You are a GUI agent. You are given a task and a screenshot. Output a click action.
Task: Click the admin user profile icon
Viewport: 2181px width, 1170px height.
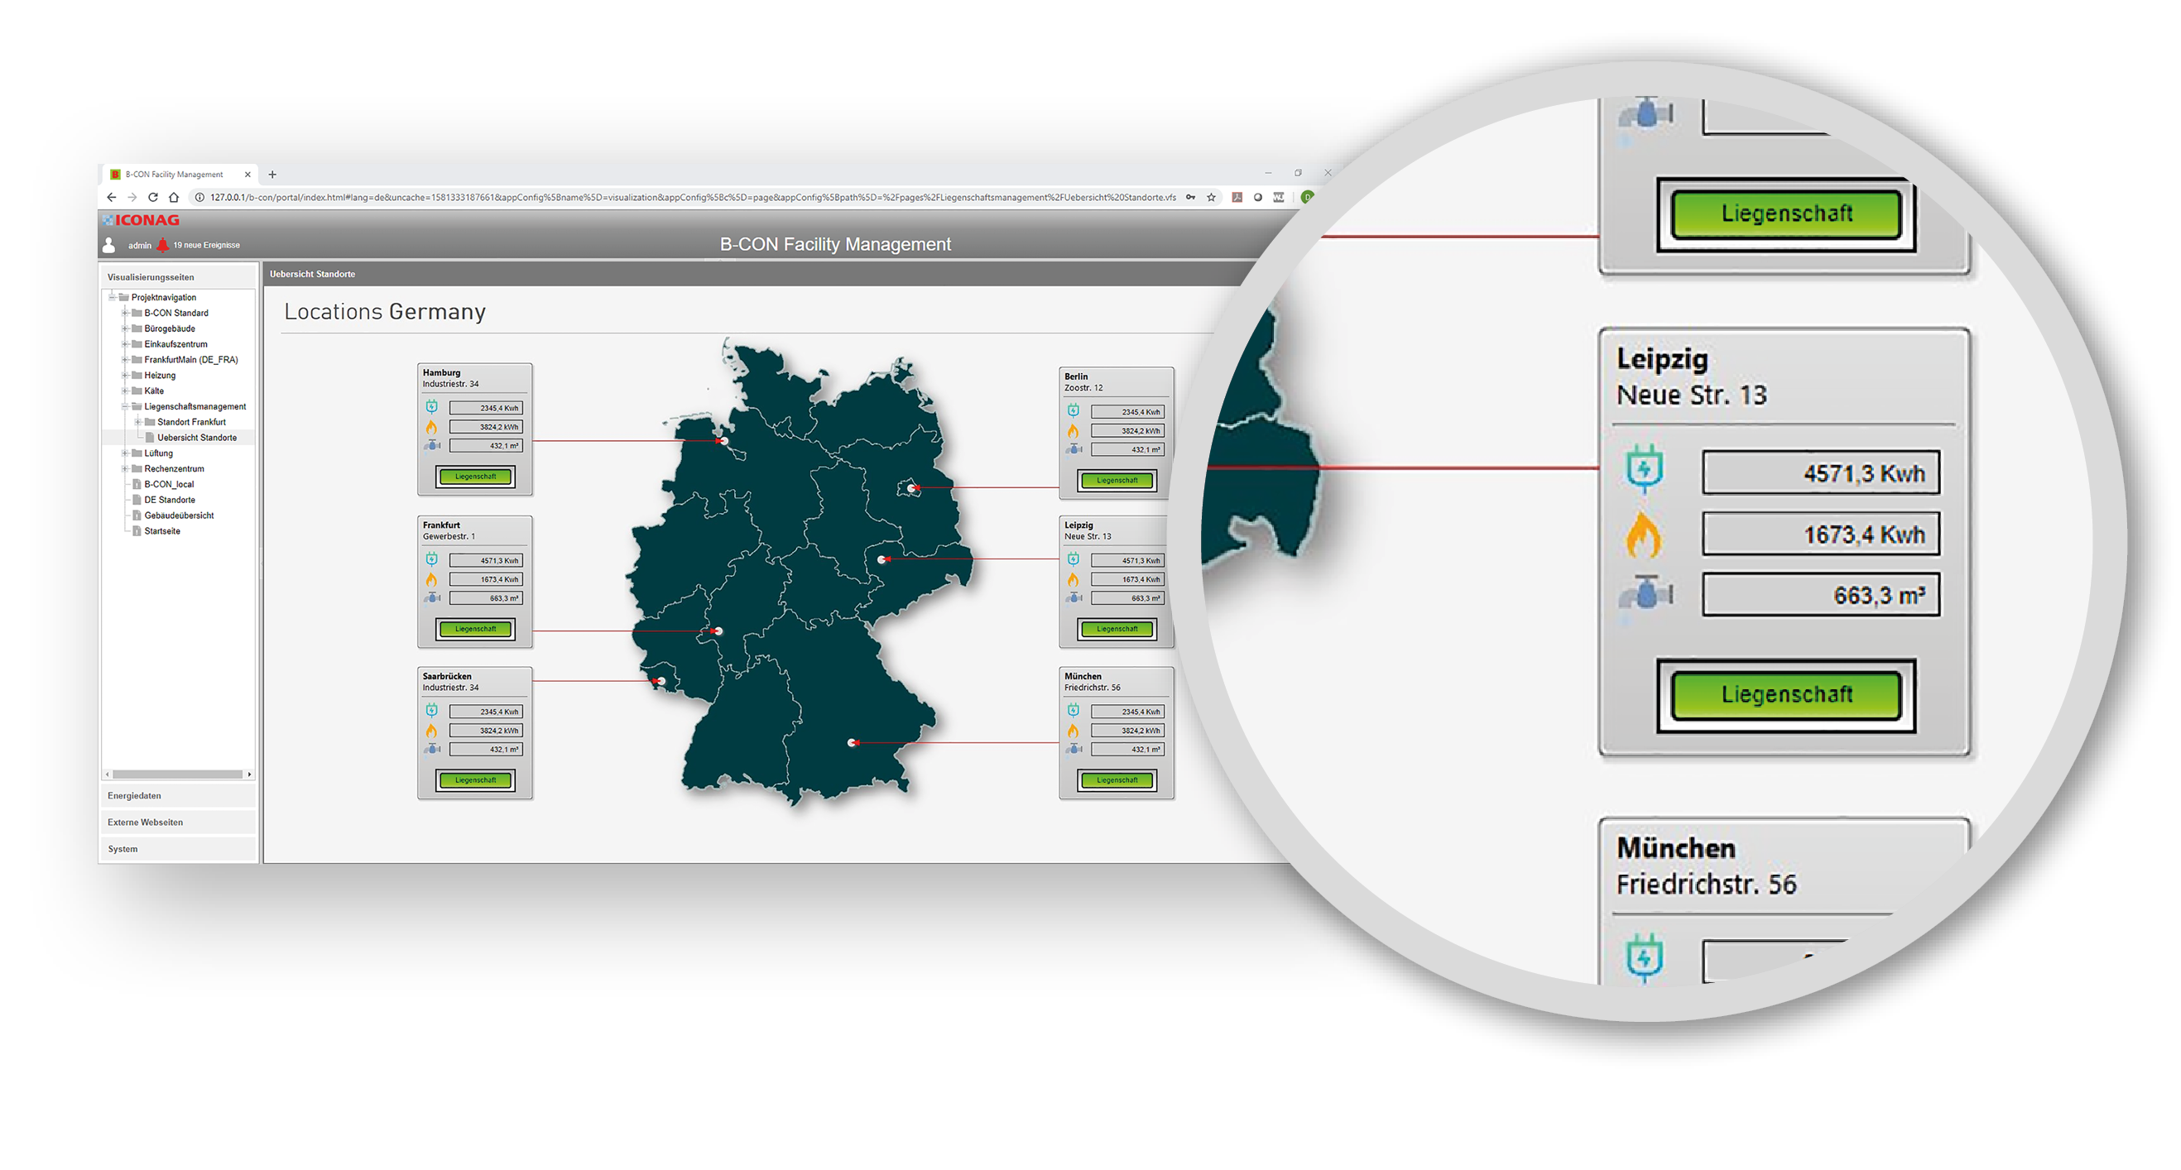coord(109,246)
